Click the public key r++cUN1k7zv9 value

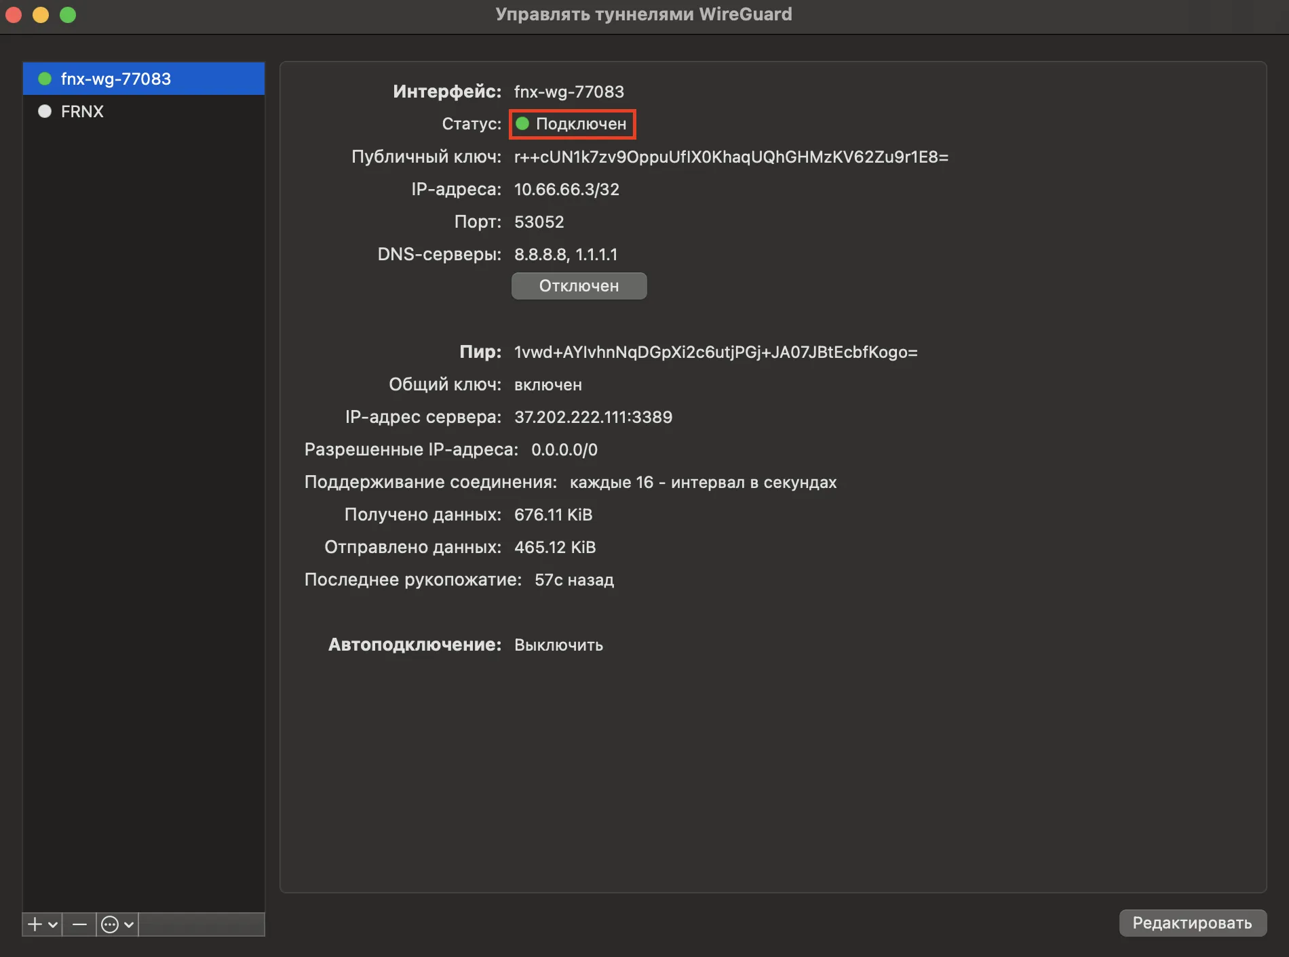tap(731, 157)
